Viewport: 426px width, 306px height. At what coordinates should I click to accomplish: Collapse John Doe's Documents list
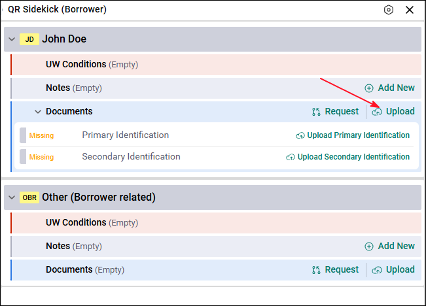point(38,112)
